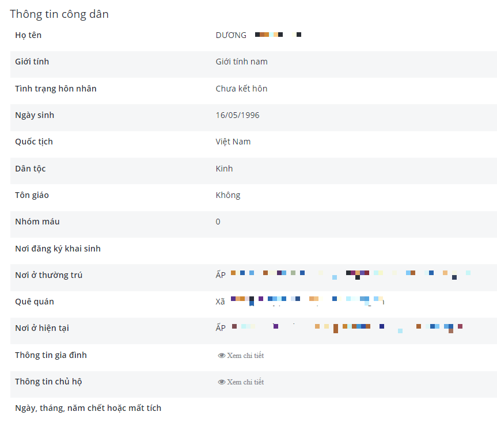497x423 pixels.
Task: Click the Nhóm máu value
Action: [218, 222]
